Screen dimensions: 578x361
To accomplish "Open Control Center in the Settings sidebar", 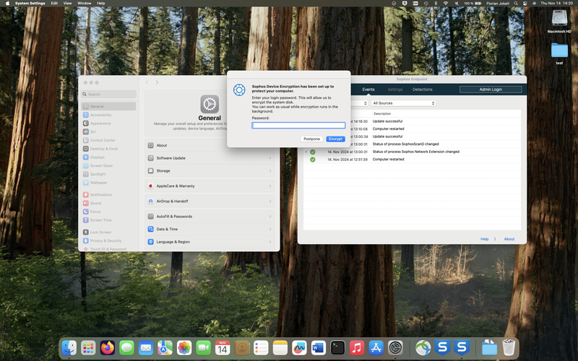I will [x=108, y=140].
